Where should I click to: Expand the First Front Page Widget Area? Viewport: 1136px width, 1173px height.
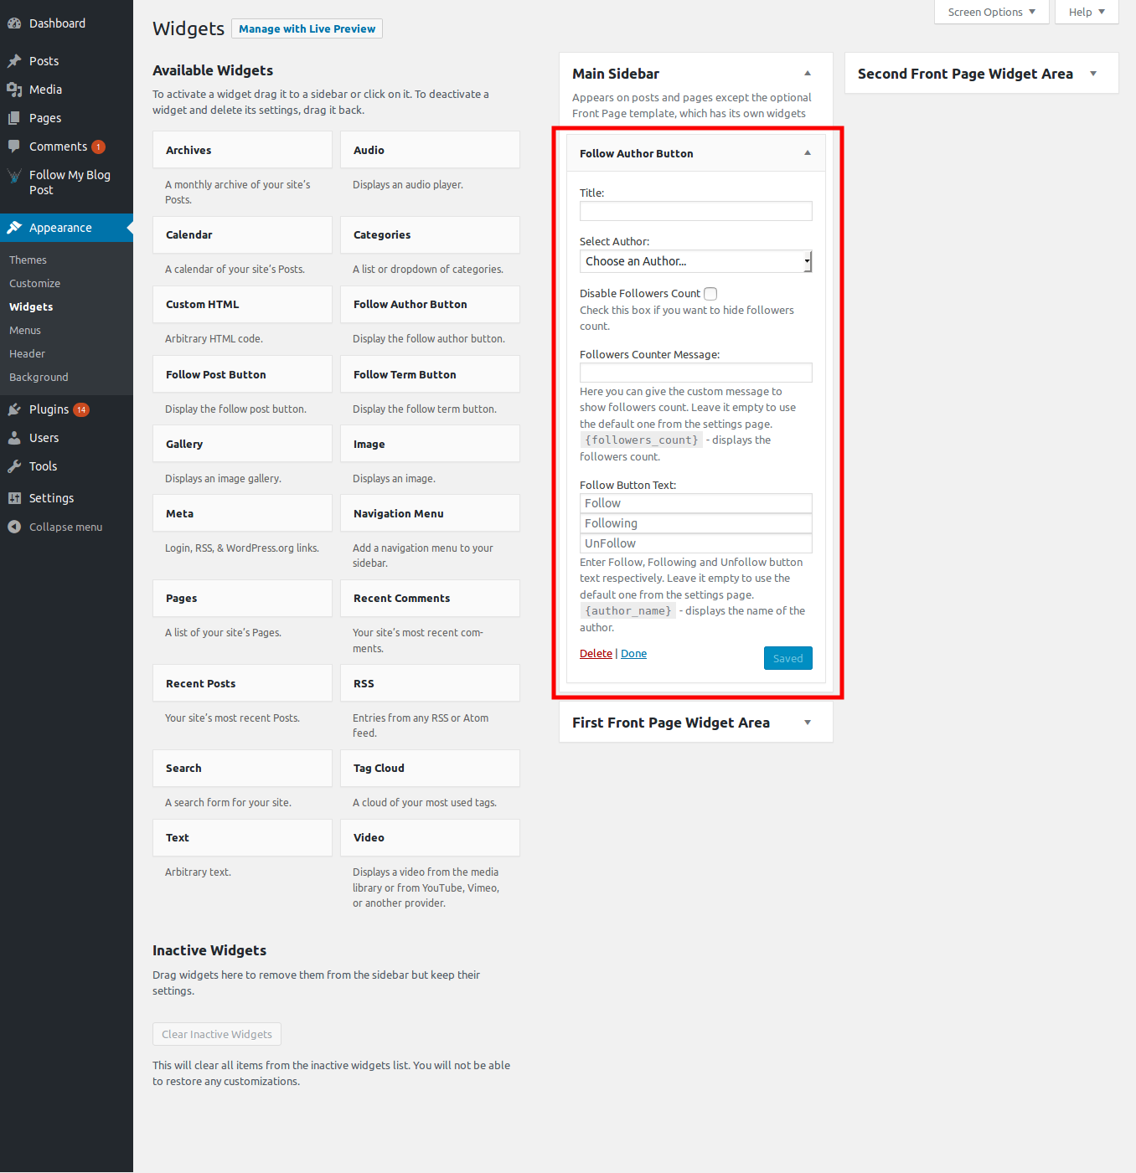(807, 723)
